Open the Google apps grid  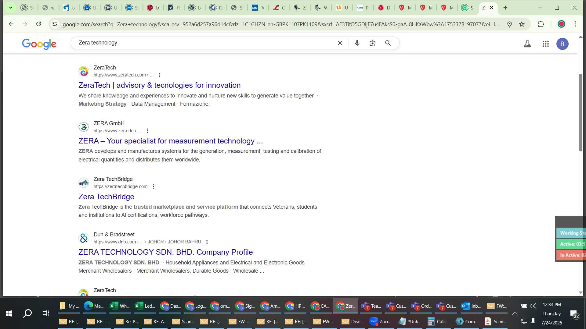(x=546, y=44)
